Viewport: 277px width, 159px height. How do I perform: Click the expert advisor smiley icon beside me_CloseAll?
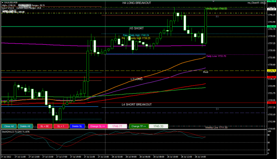coord(265,3)
